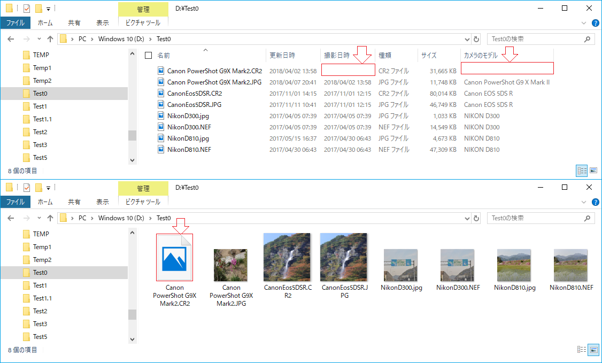Select the NikonD810.jpg thumbnail in bottom window
The image size is (602, 363).
tap(514, 265)
